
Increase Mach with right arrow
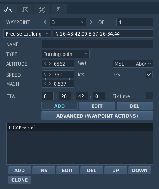click(50, 84)
